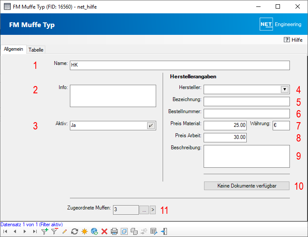The height and width of the screenshot is (237, 308).
Task: Click Datensatz 1 von 1 status text
Action: 31,225
